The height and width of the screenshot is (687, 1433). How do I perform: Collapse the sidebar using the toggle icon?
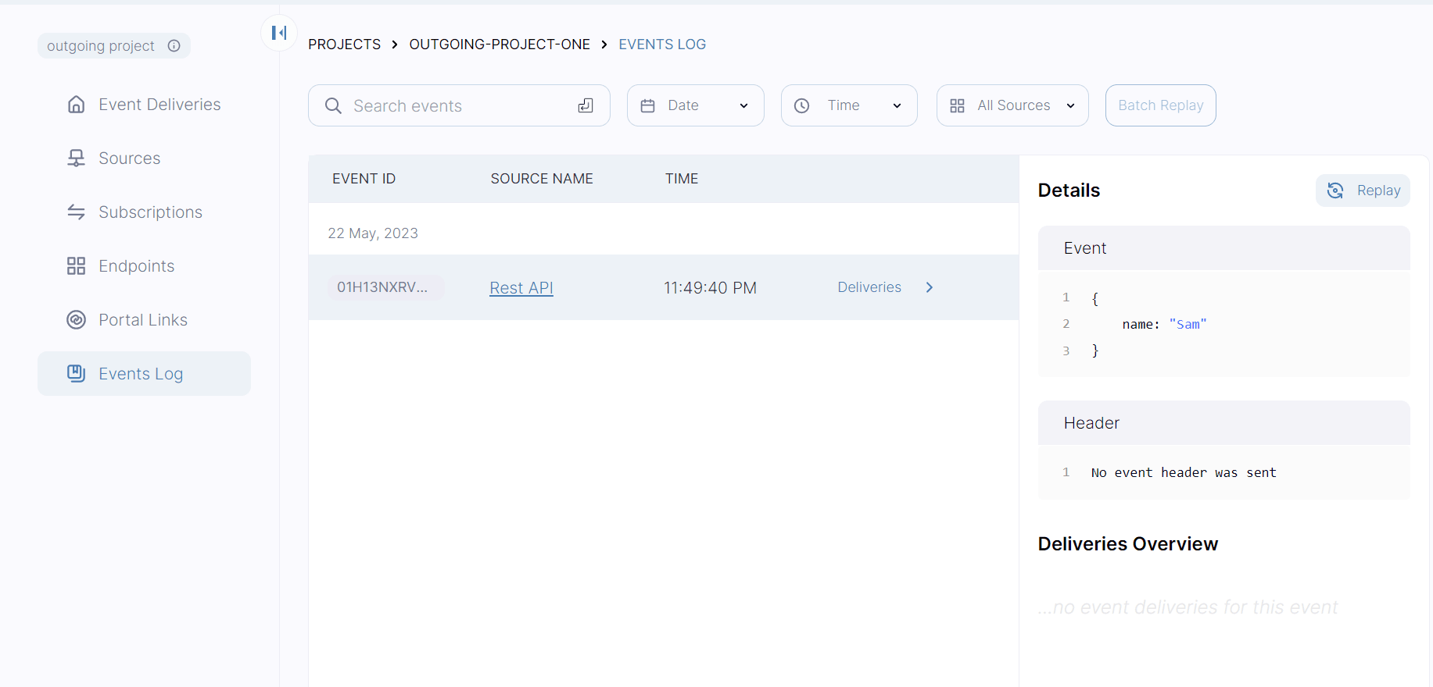pos(279,33)
